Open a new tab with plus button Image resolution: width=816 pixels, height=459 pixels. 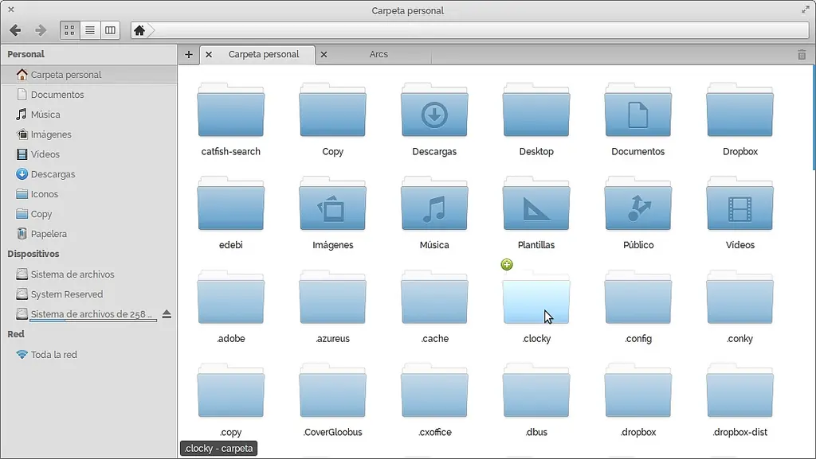coord(189,55)
